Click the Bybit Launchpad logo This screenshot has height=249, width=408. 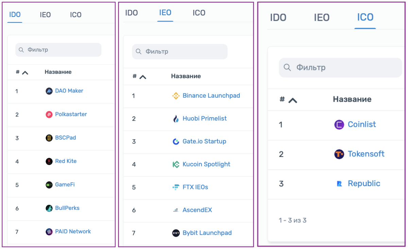176,233
